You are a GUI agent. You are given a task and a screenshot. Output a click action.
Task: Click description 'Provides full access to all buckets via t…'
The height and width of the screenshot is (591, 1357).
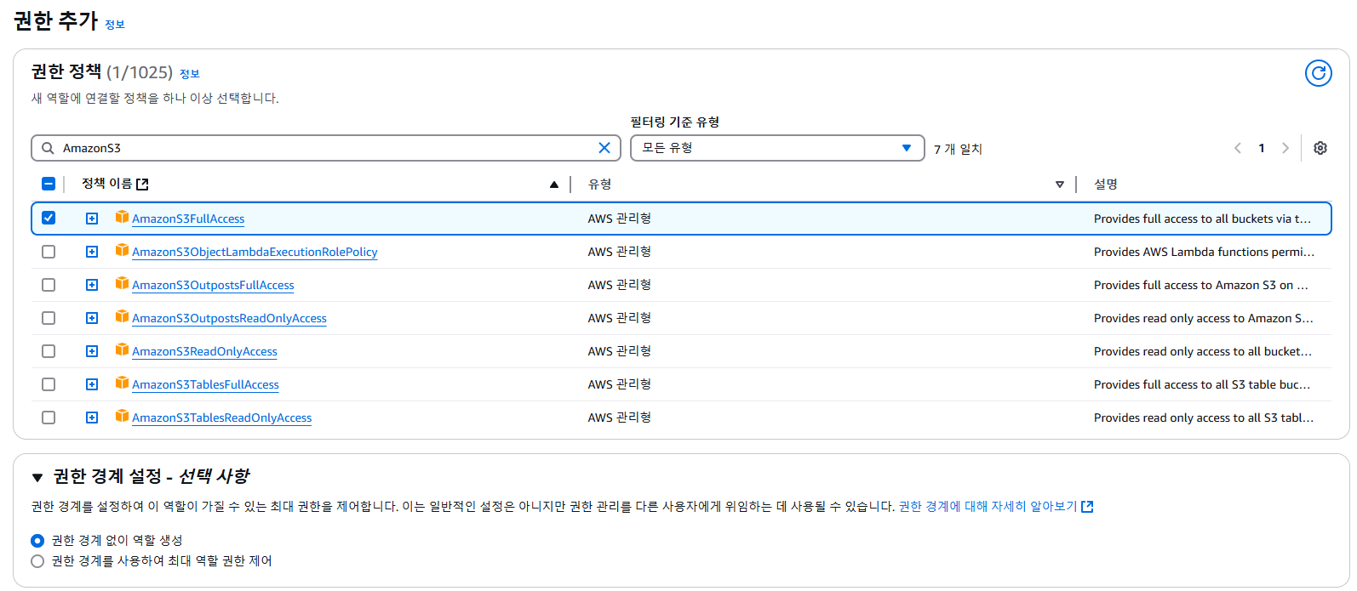1202,219
